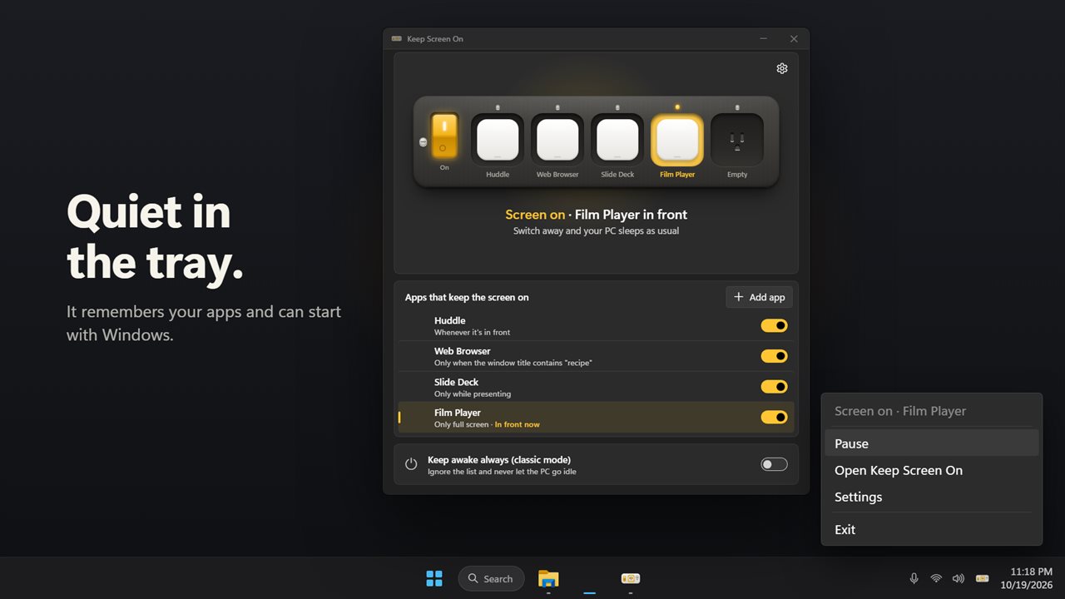Open File Explorer from the taskbar
Viewport: 1065px width, 599px height.
tap(548, 578)
